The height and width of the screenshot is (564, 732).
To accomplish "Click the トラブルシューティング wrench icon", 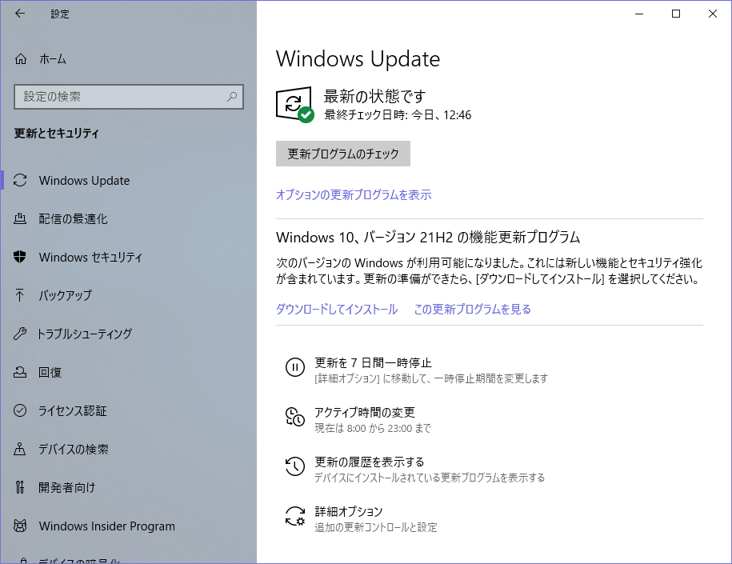I will pos(20,334).
